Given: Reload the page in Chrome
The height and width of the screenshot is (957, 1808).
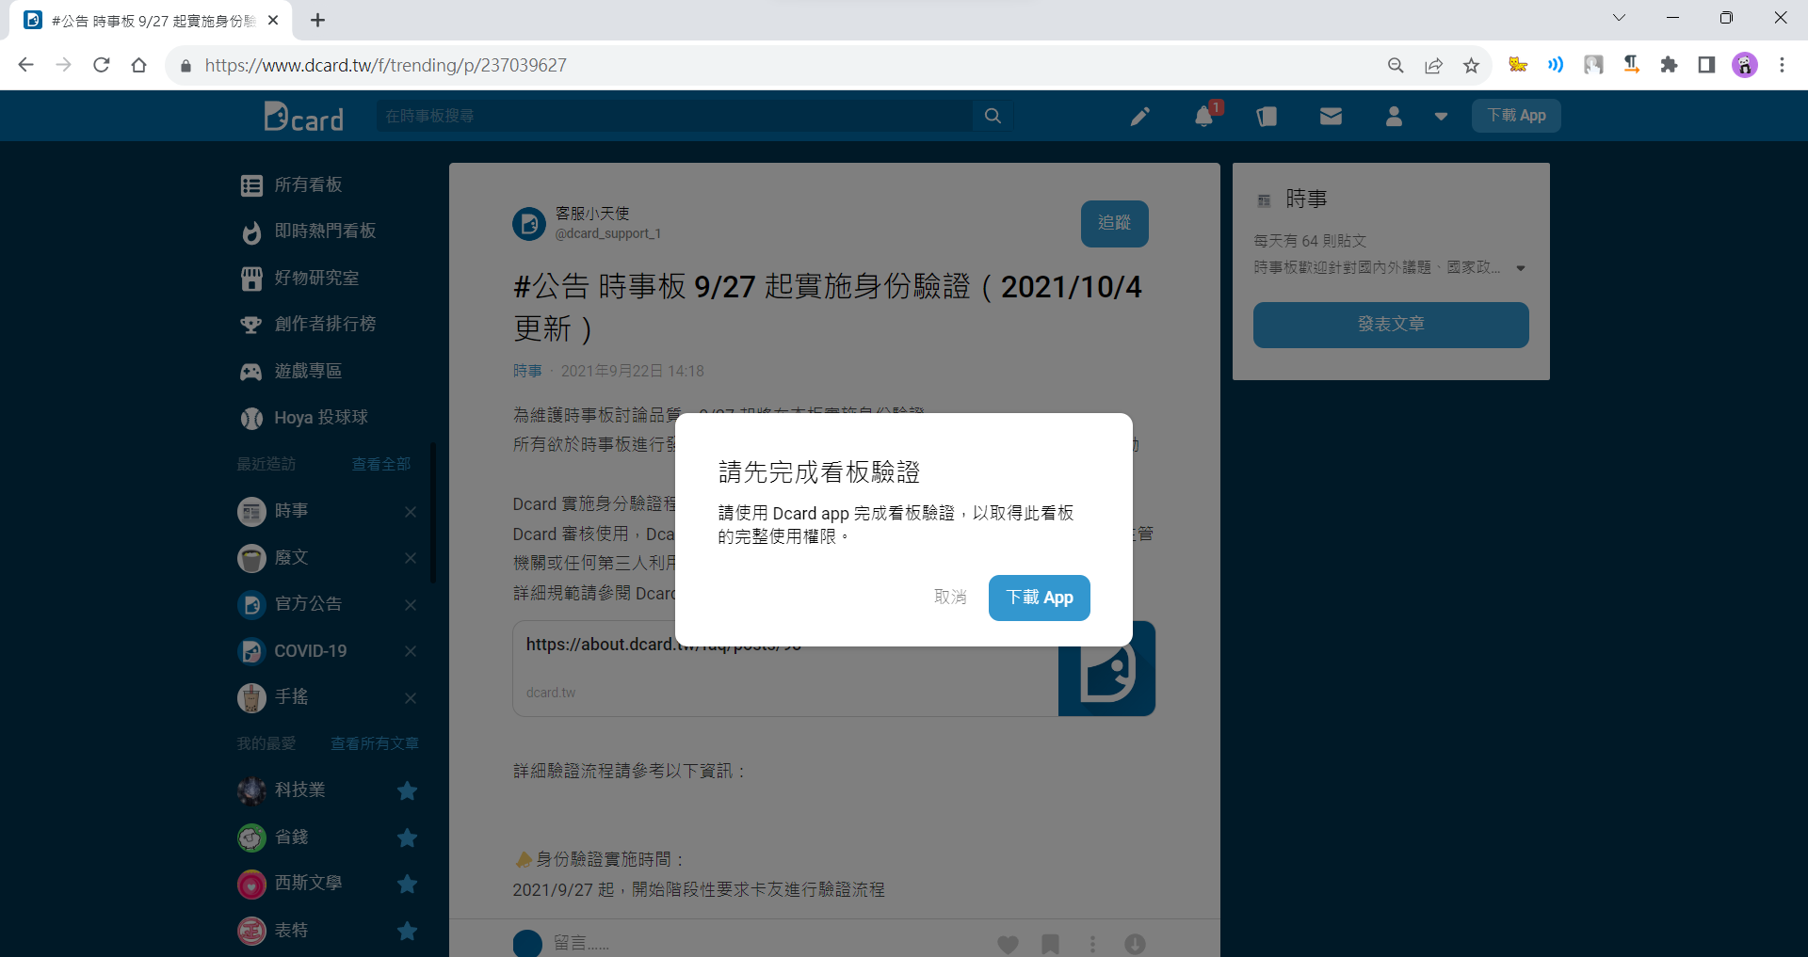Looking at the screenshot, I should point(102,65).
